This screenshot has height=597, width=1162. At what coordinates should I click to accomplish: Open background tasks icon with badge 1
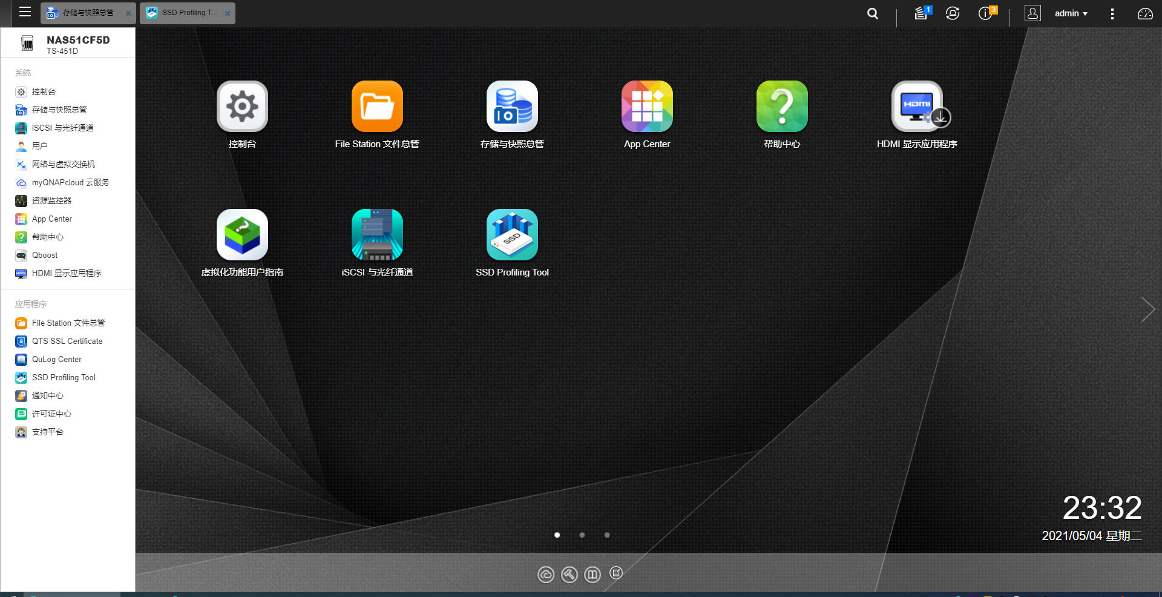coord(922,13)
